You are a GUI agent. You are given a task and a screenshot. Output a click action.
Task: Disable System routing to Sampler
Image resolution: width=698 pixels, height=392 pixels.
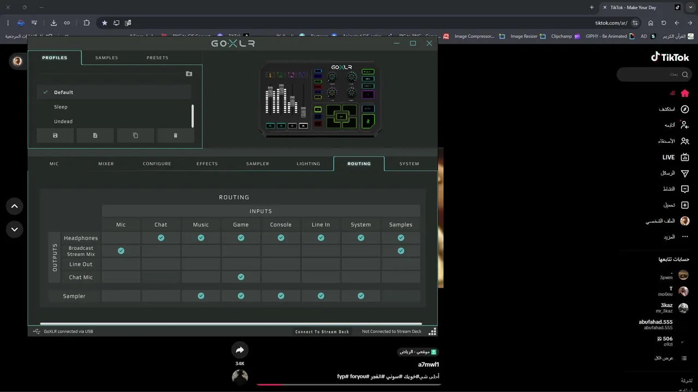[x=361, y=296]
